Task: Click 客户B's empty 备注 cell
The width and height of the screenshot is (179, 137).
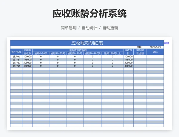Action: coord(155,60)
